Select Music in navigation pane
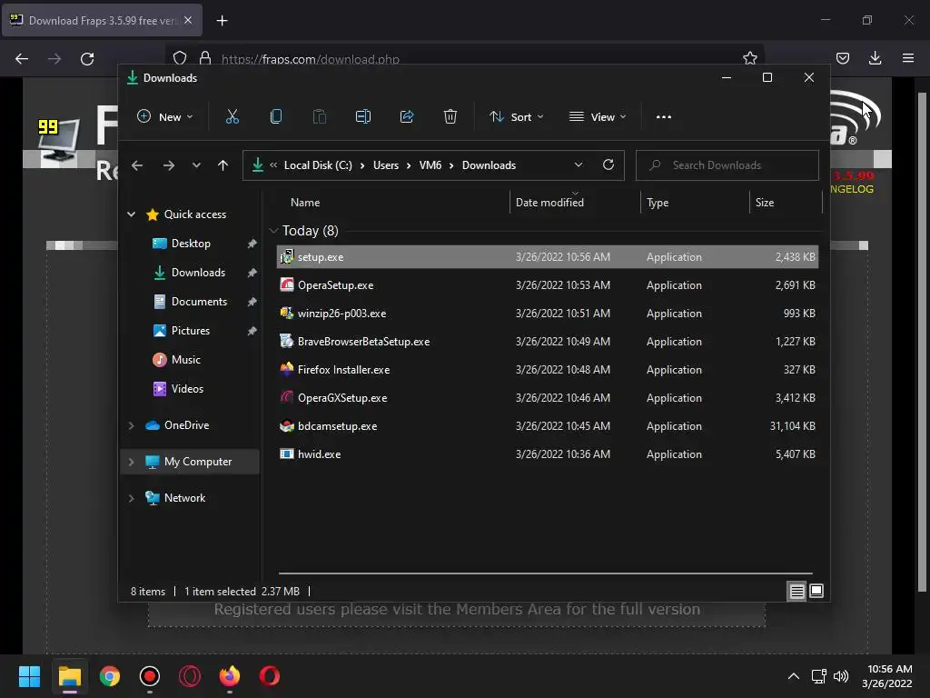 tap(185, 360)
